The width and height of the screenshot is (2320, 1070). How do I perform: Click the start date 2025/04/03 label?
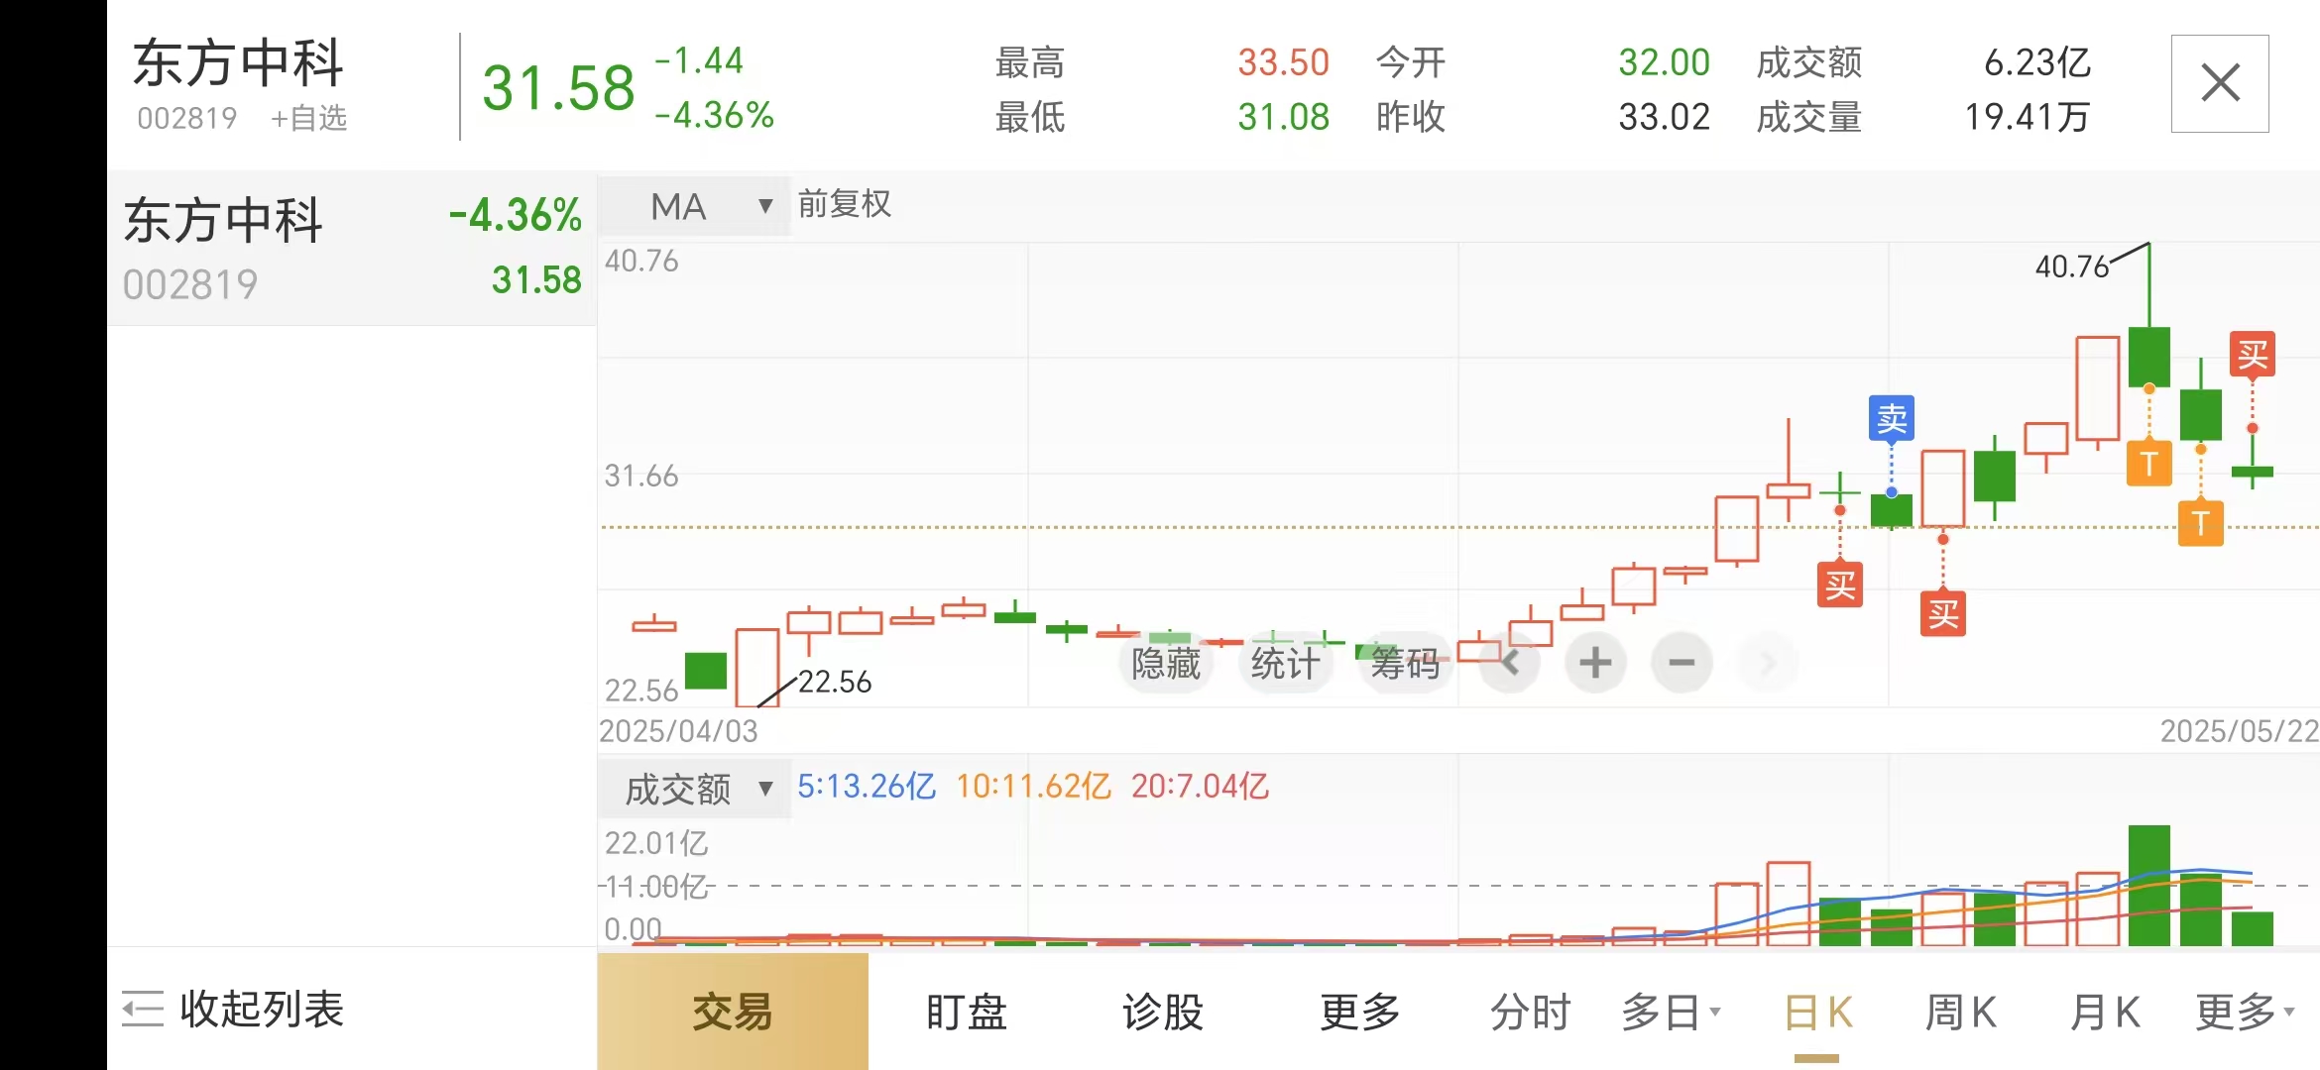tap(678, 731)
